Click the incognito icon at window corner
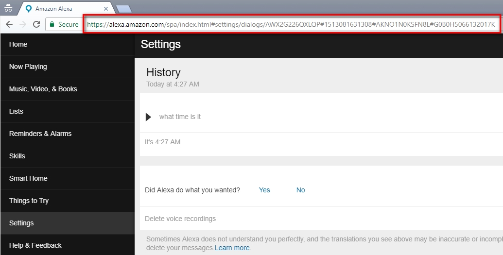The height and width of the screenshot is (255, 503). pos(8,8)
